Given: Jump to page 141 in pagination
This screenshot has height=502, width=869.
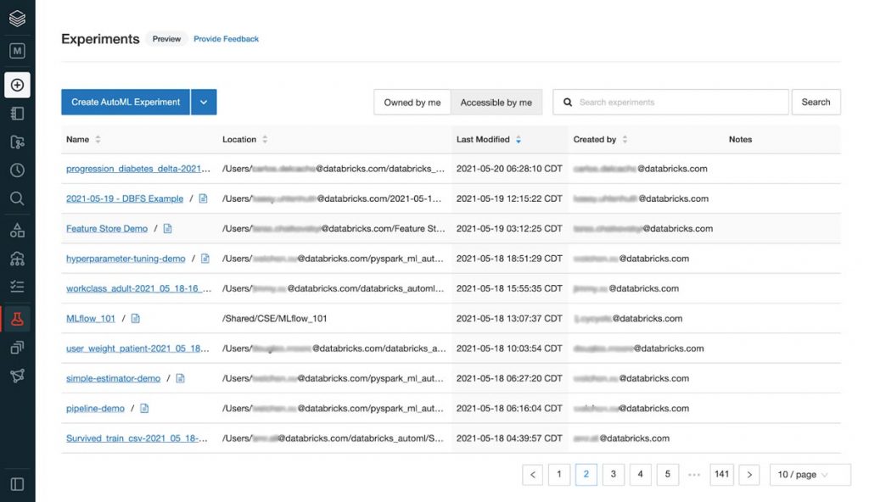Looking at the screenshot, I should click(721, 475).
